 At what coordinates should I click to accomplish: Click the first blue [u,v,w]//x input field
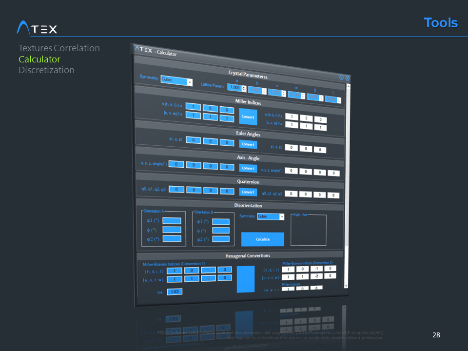pos(193,115)
